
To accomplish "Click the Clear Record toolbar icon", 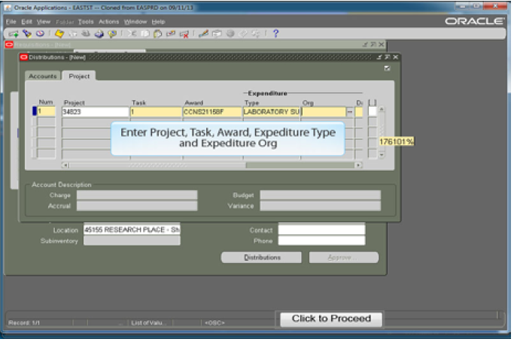I will [171, 34].
